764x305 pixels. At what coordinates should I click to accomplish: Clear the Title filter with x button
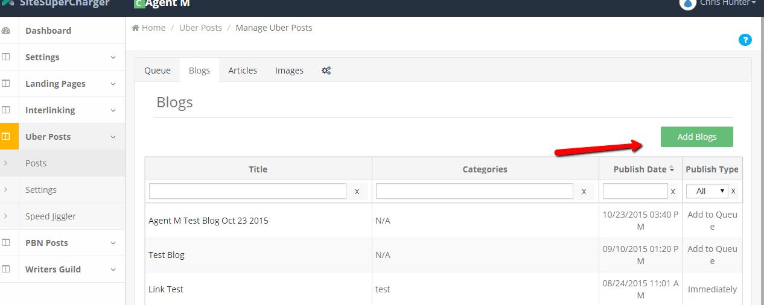(x=357, y=191)
